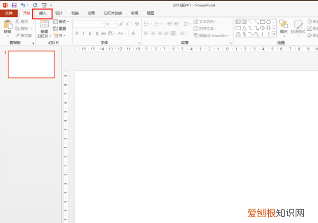
Task: Click the Save icon in quick access toolbar
Action: pyautogui.click(x=14, y=5)
